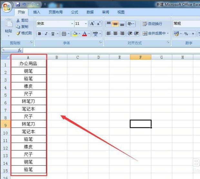
Task: Toggle Bold formatting
Action: pyautogui.click(x=39, y=34)
